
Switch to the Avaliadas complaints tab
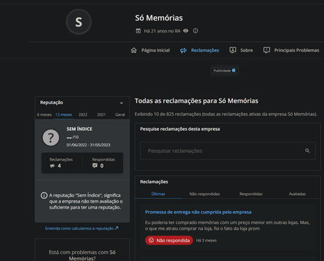pos(297,194)
